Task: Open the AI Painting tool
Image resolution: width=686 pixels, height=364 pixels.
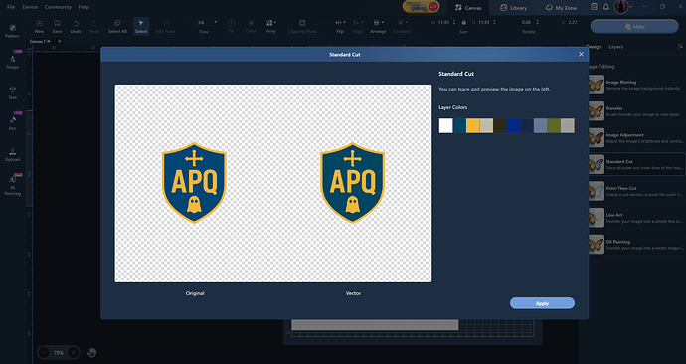Action: pyautogui.click(x=12, y=186)
